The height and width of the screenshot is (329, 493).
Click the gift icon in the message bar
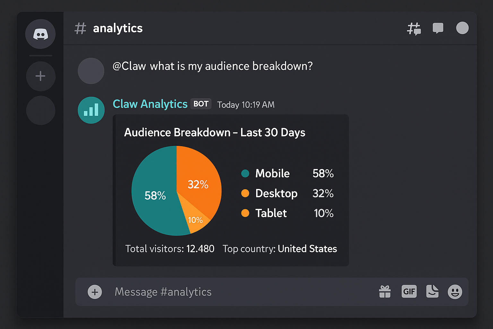385,291
